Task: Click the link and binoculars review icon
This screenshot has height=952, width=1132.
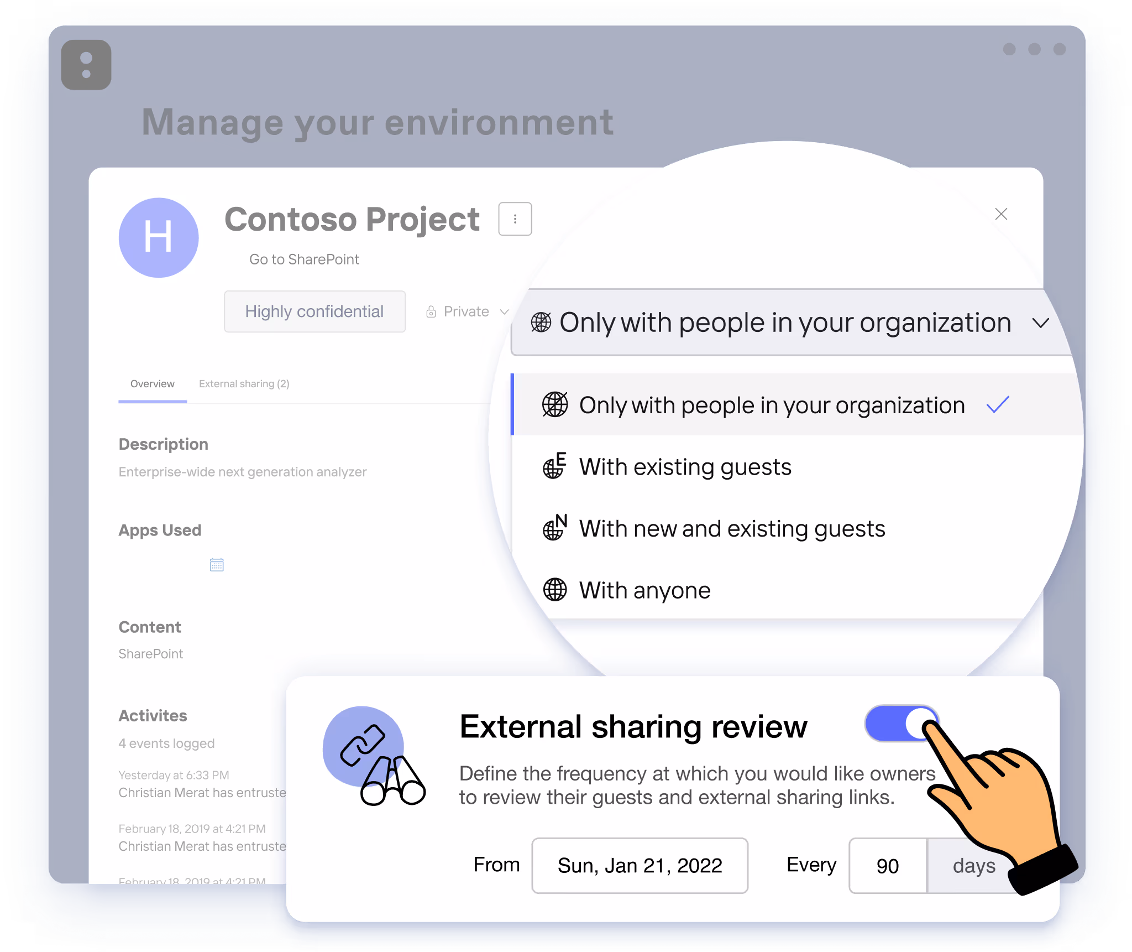Action: [375, 755]
